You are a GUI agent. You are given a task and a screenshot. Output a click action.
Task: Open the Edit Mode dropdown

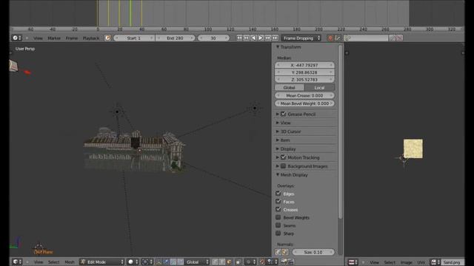point(102,262)
